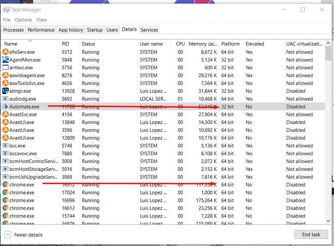The height and width of the screenshot is (246, 334).
Task: Click the bcmHostStorageService icon
Action: 5,169
